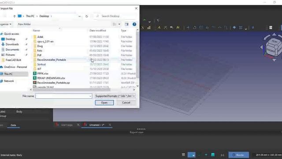Toggle the Draft grid icon in toolbar
Screen dimensions: 282x159
pyautogui.click(x=241, y=27)
